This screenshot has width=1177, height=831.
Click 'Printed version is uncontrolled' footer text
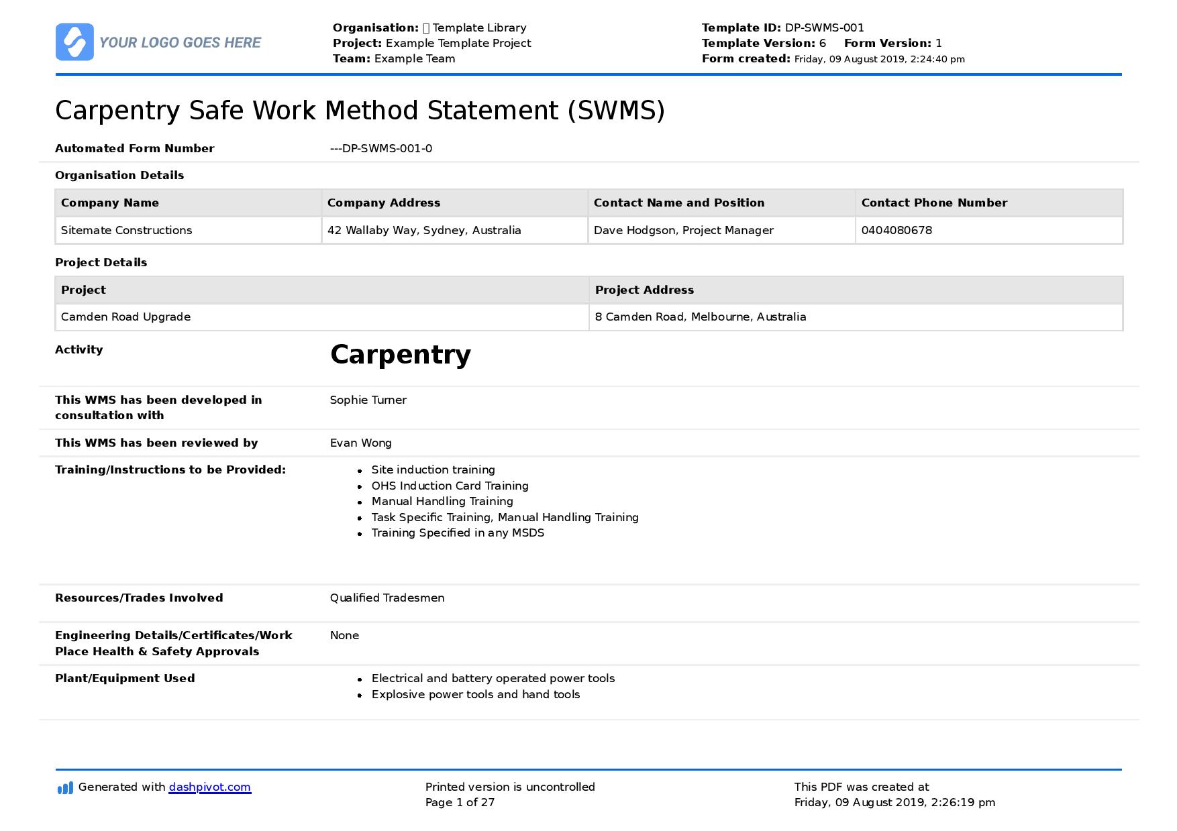click(x=510, y=787)
